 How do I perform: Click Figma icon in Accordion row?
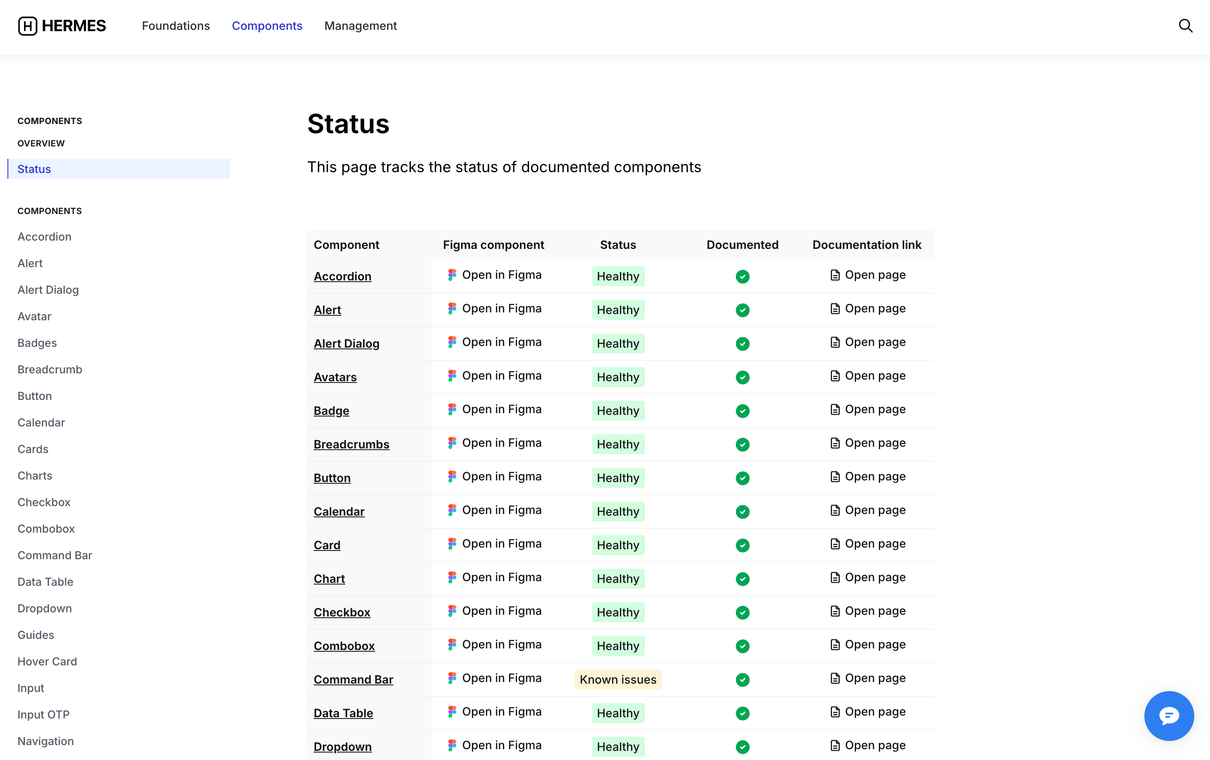452,275
